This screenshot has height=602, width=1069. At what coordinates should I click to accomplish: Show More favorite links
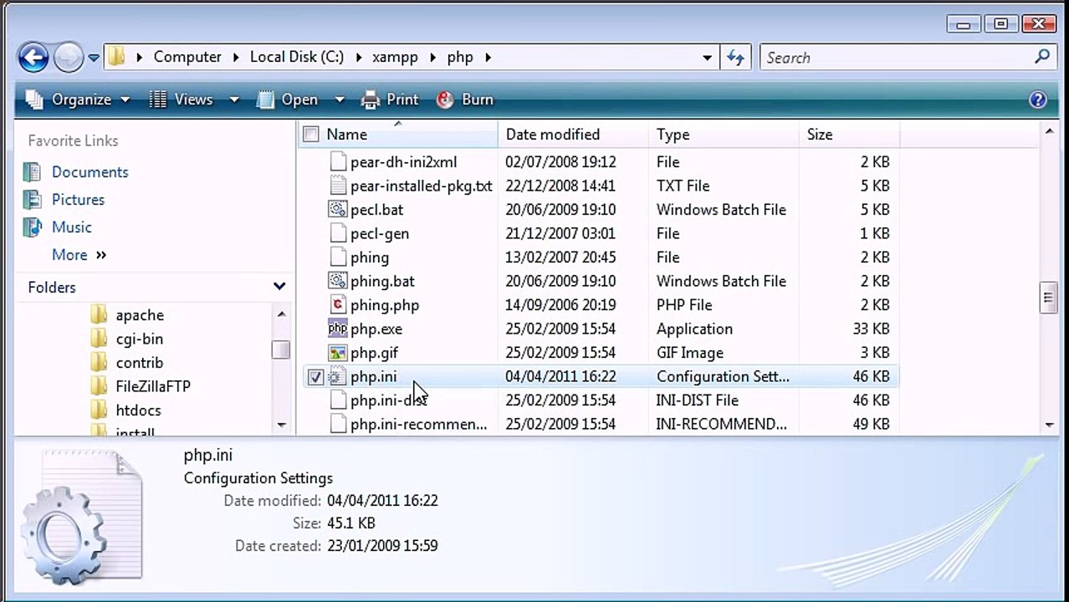(x=79, y=255)
